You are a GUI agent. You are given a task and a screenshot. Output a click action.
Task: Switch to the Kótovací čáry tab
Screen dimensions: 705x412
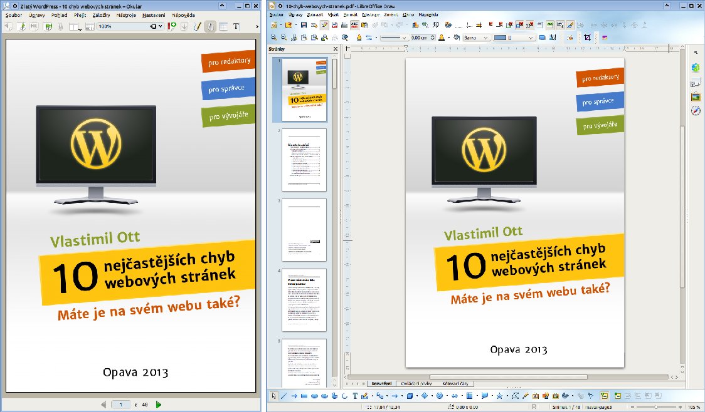point(455,384)
